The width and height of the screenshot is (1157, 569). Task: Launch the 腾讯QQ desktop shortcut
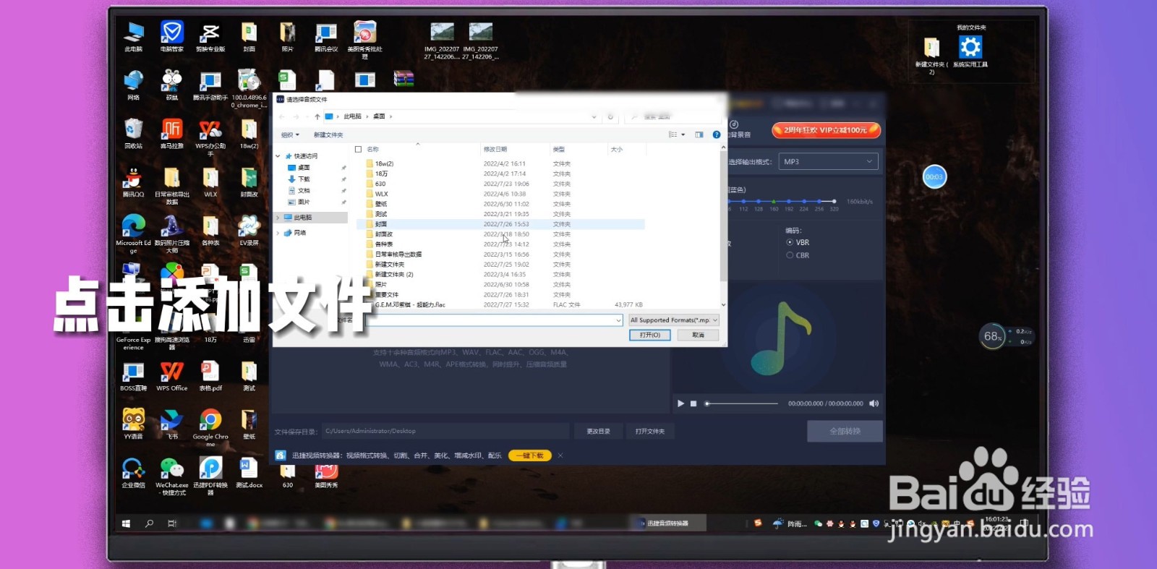pyautogui.click(x=134, y=182)
